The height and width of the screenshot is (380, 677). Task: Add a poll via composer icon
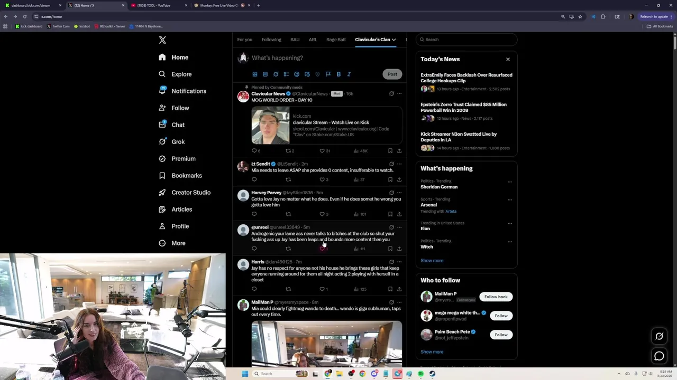pos(286,74)
